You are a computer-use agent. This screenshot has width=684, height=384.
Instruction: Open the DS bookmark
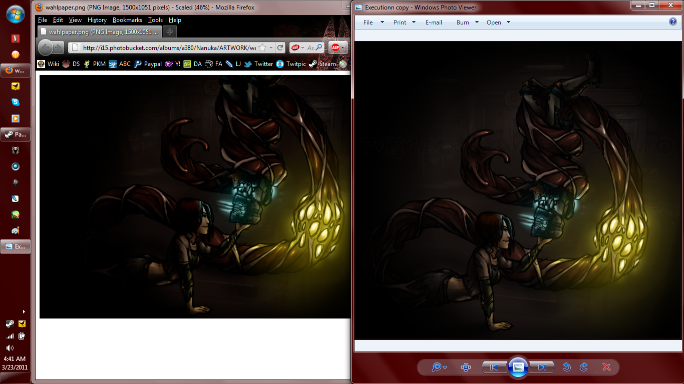(71, 64)
